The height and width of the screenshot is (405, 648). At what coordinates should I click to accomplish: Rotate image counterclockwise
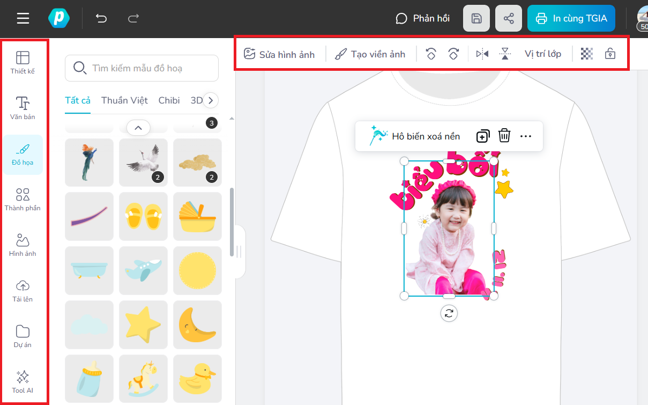pyautogui.click(x=431, y=54)
